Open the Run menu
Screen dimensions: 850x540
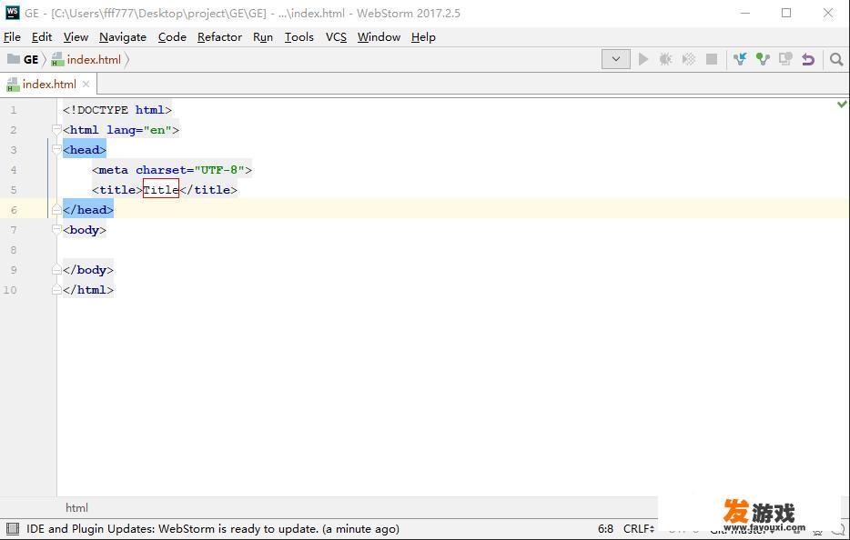(x=263, y=37)
